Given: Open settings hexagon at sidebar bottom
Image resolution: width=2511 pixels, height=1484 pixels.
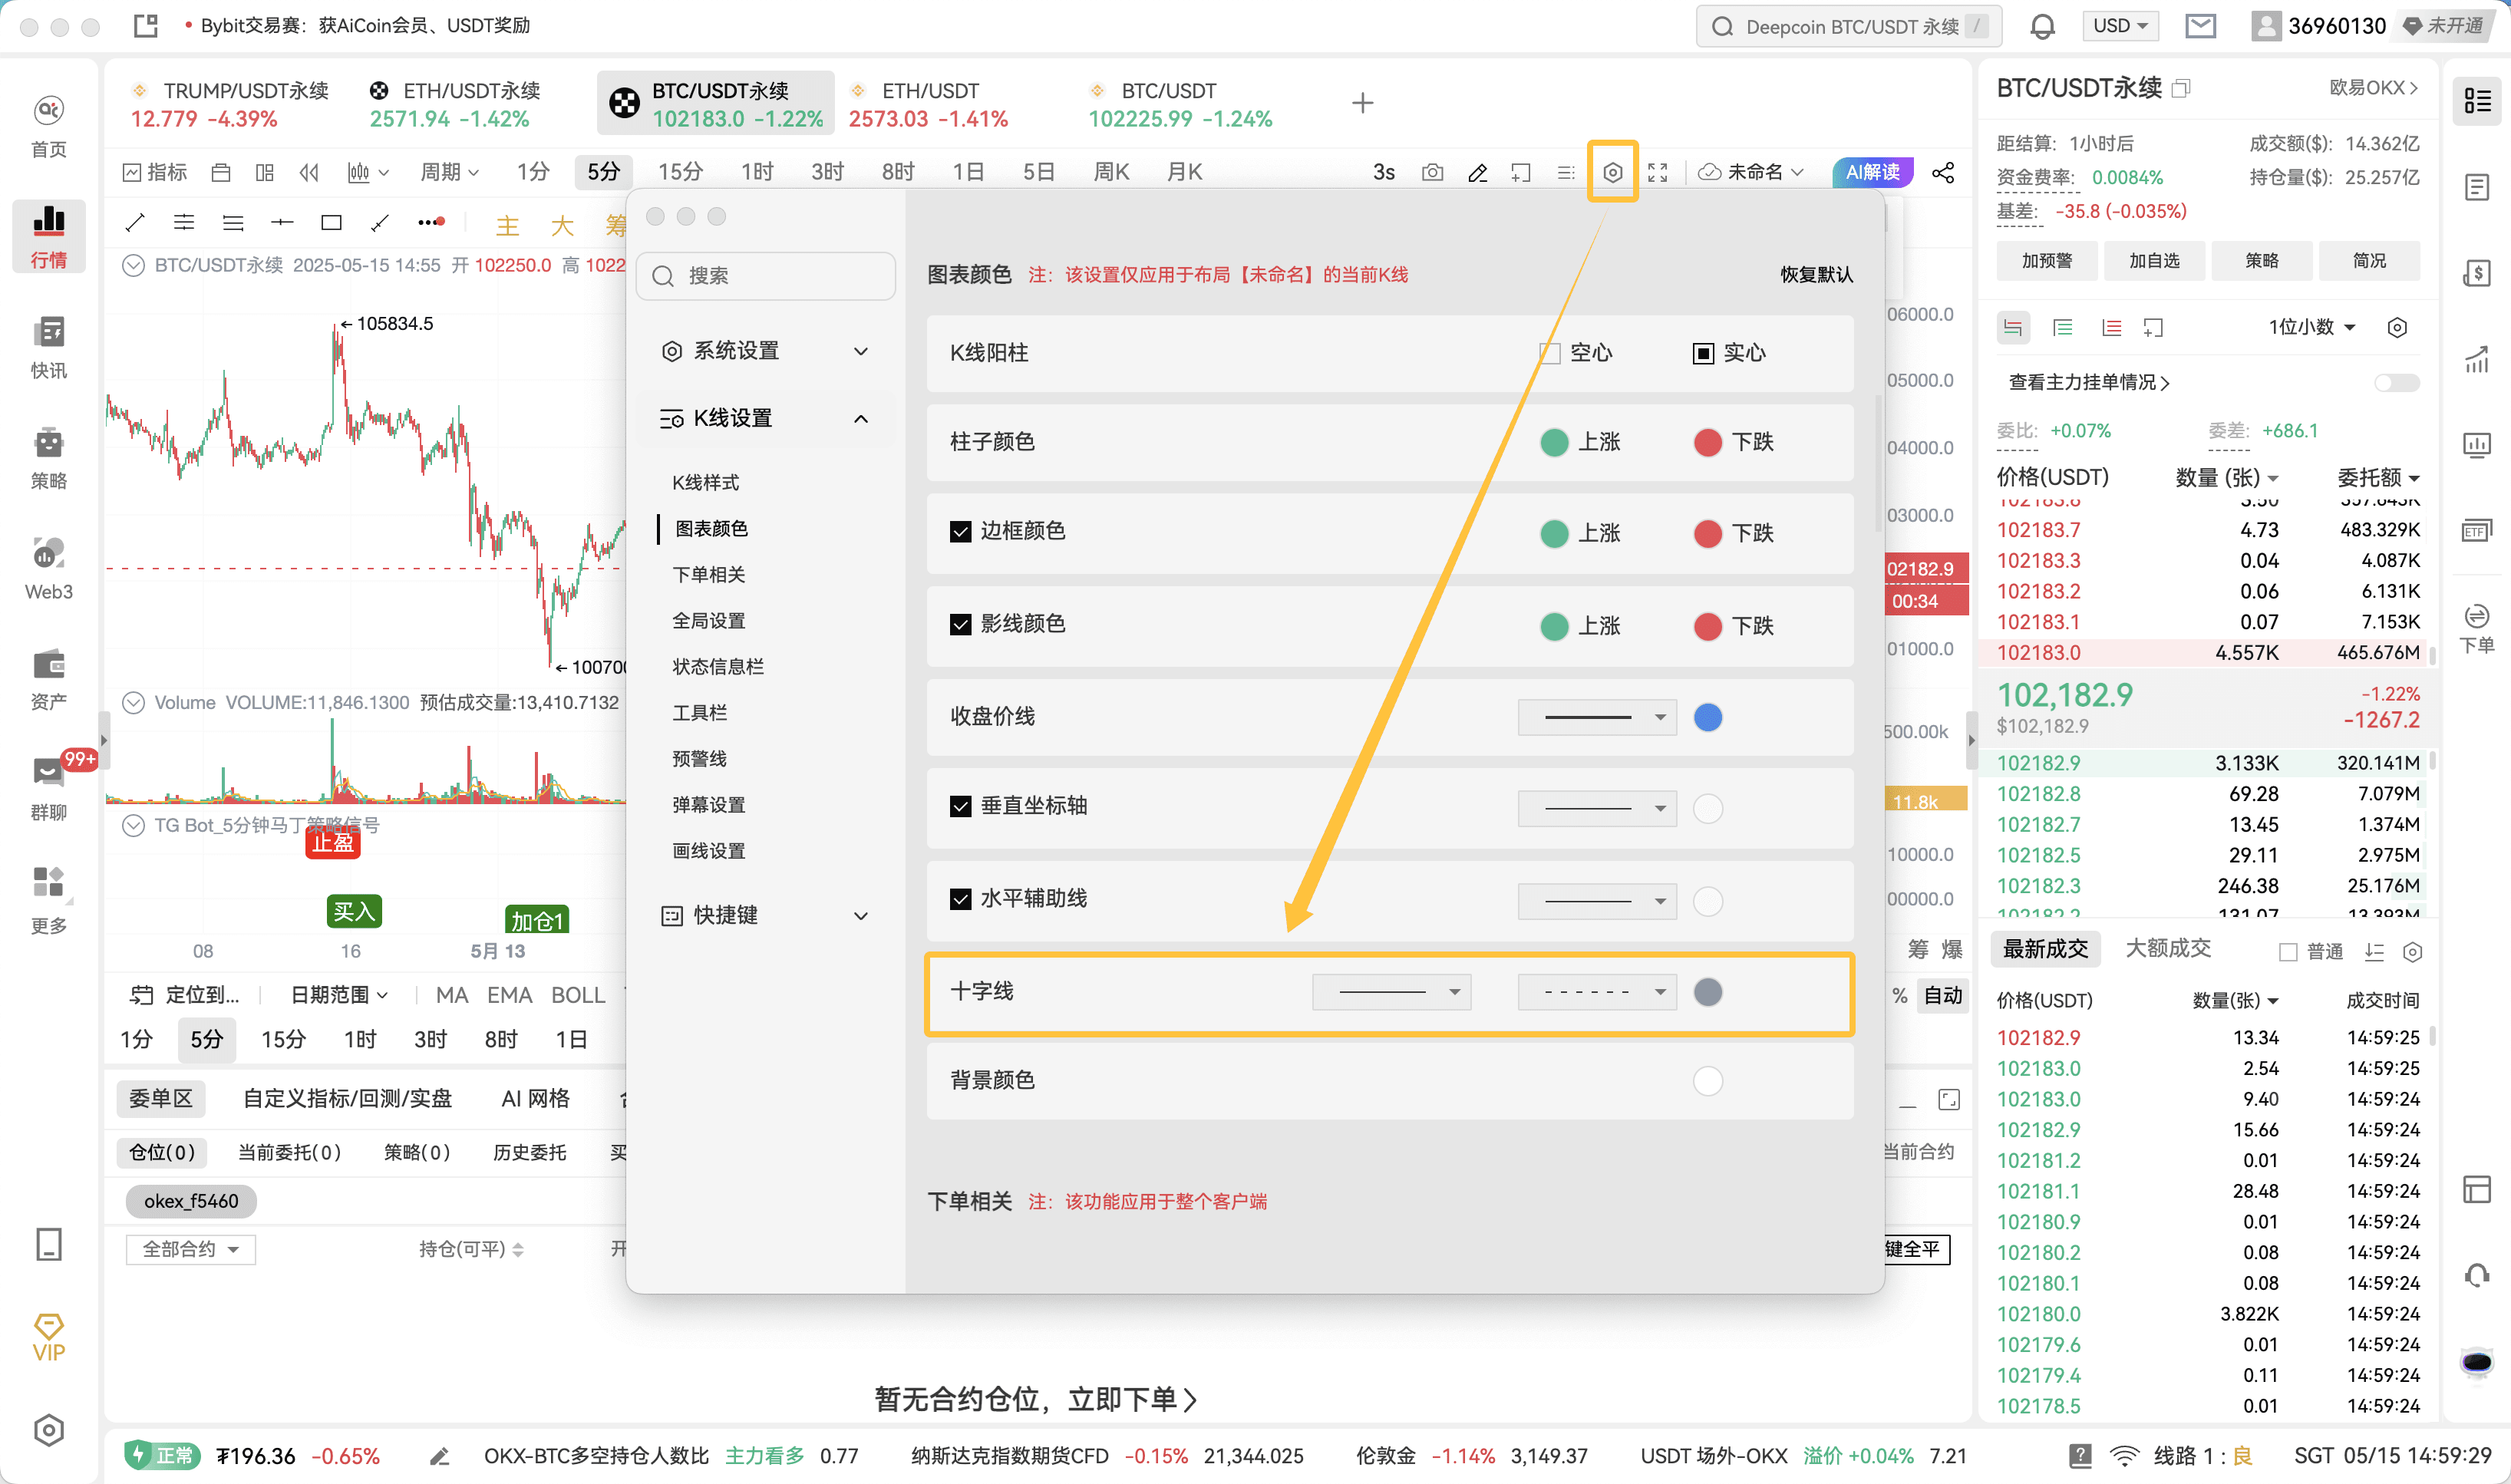Looking at the screenshot, I should (48, 1430).
